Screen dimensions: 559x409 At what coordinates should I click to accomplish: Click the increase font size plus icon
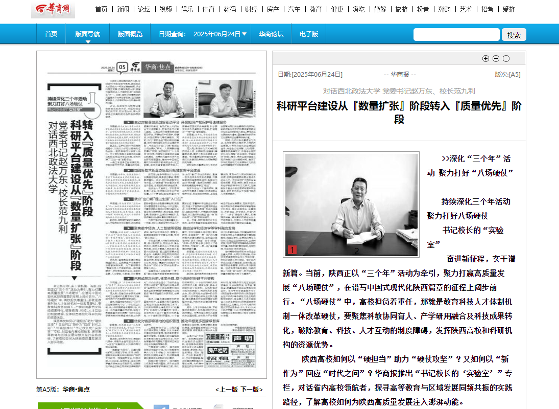485,59
